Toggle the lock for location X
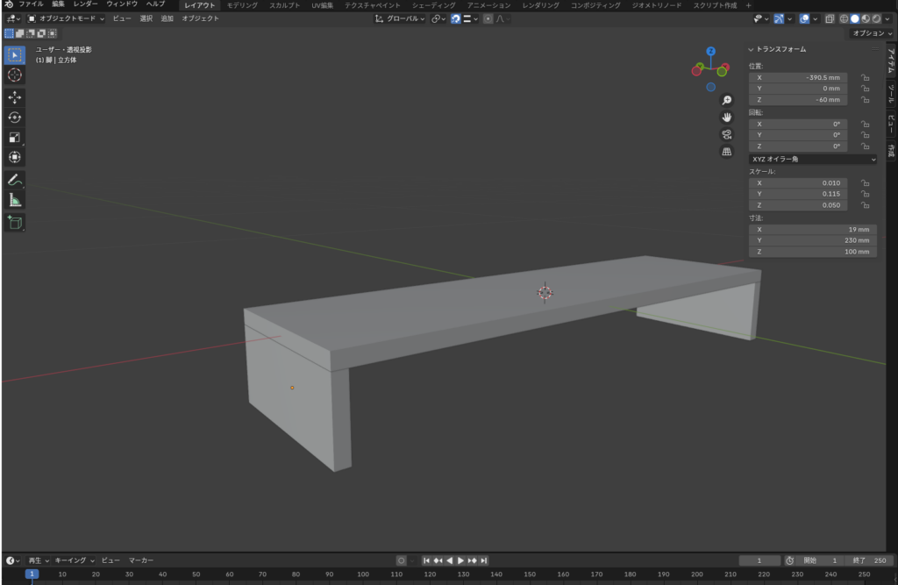The width and height of the screenshot is (898, 585). coord(865,77)
